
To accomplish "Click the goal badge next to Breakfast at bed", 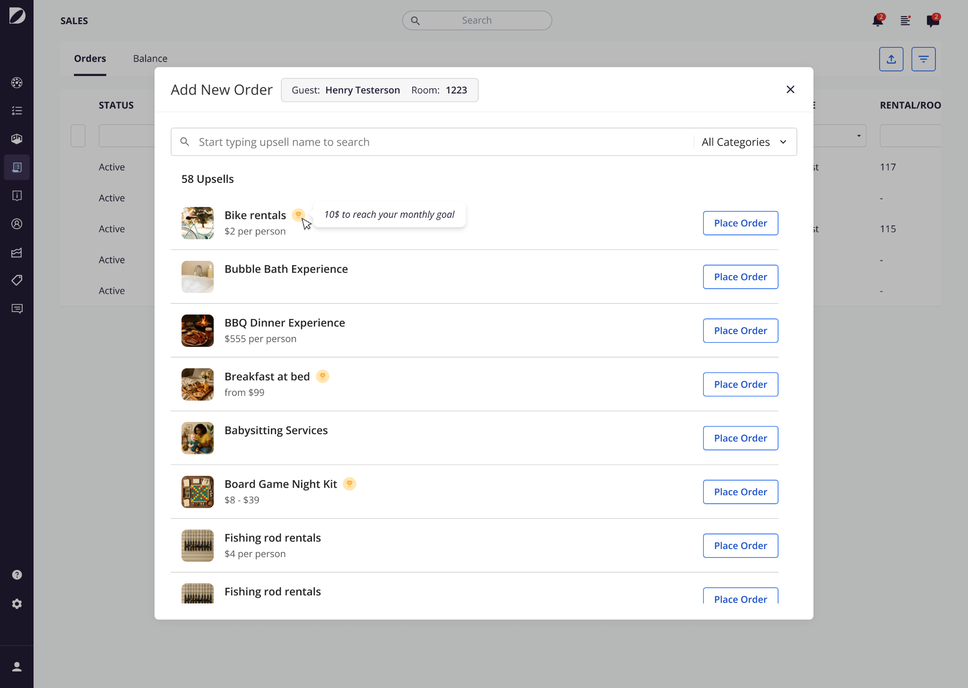I will coord(322,377).
